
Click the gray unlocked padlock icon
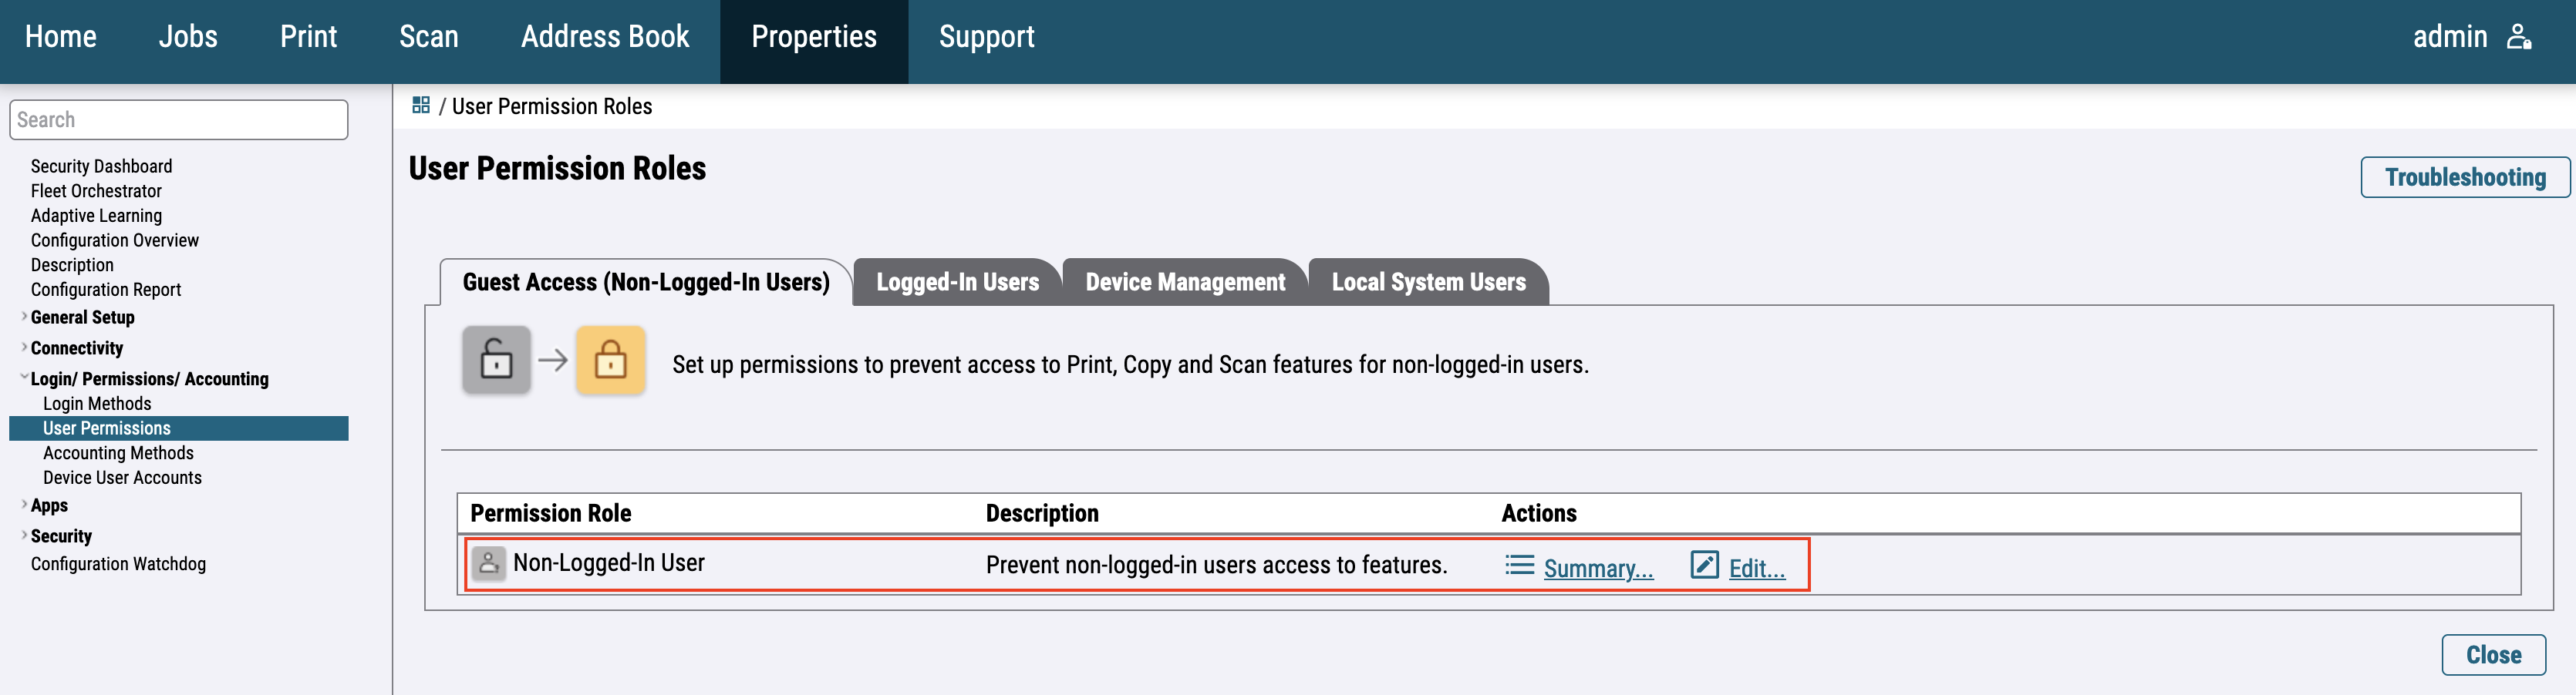click(496, 360)
